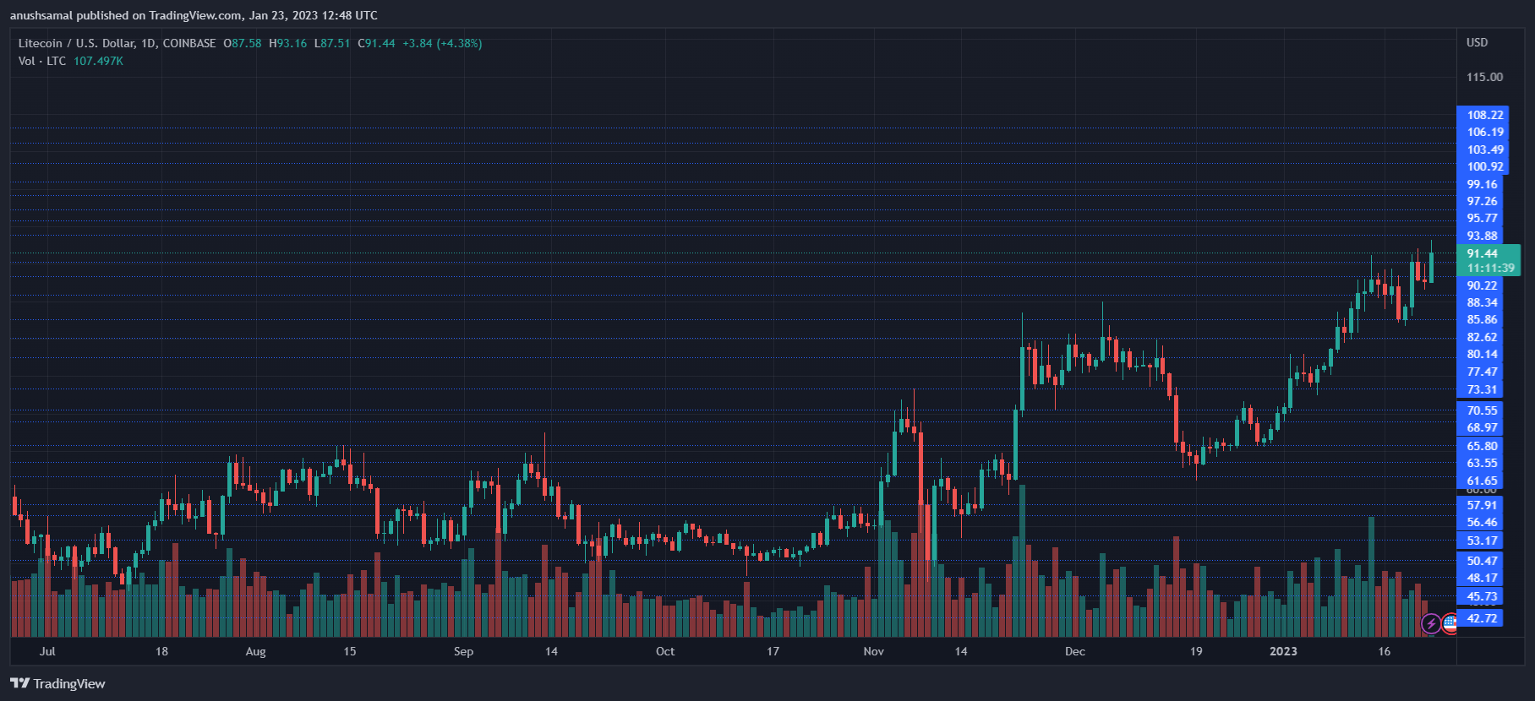Click the Nov label on time axis
This screenshot has width=1535, height=701.
(873, 651)
